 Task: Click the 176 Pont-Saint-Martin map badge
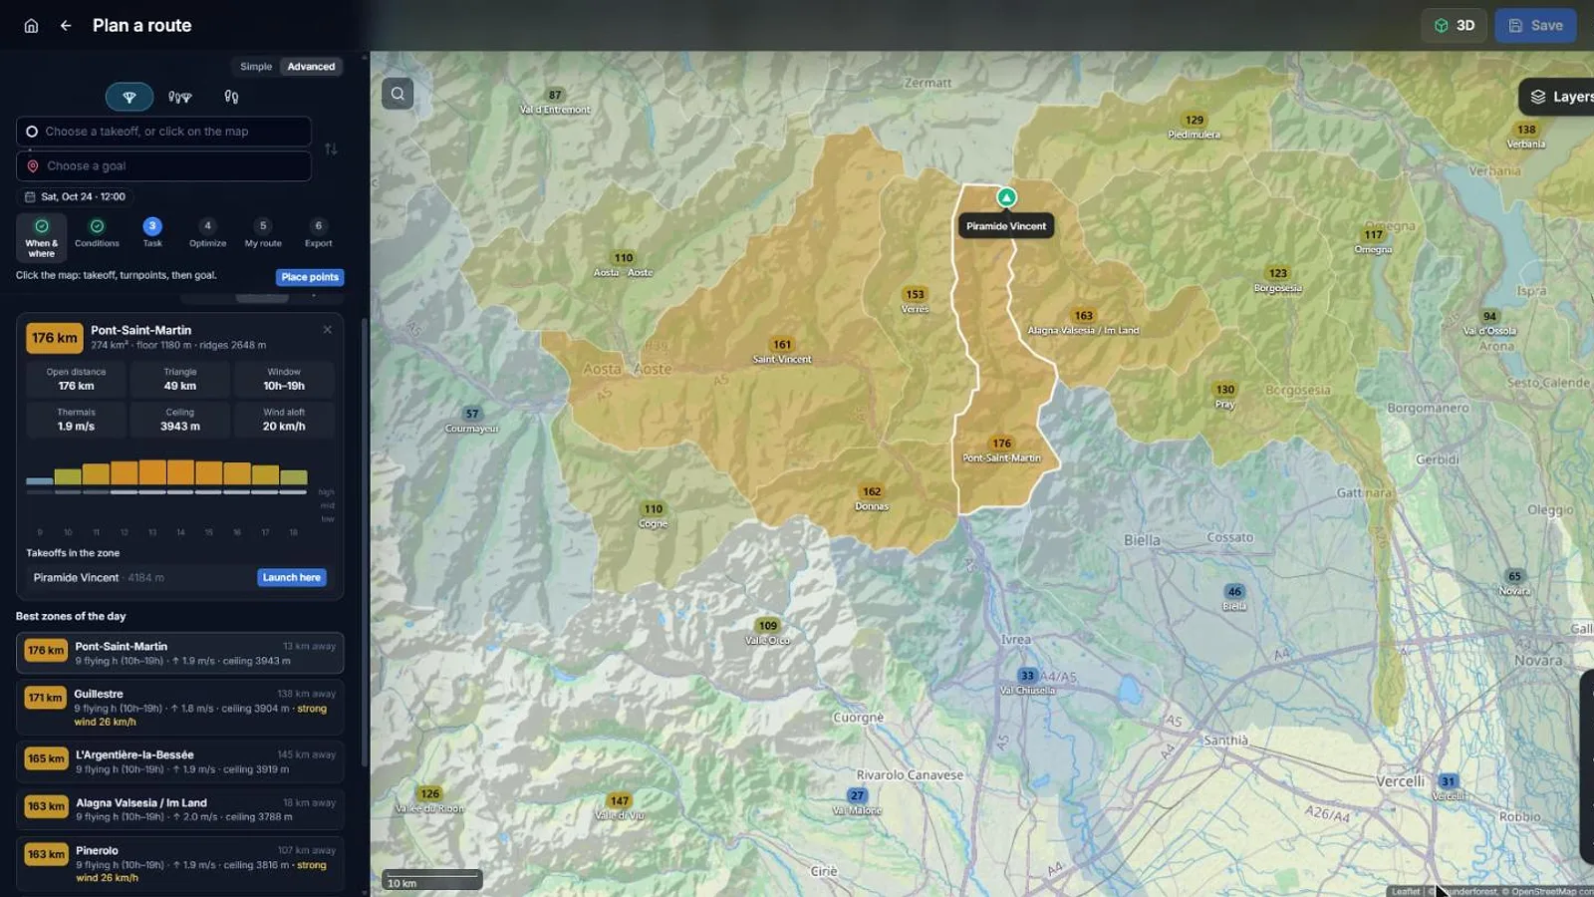click(1002, 444)
